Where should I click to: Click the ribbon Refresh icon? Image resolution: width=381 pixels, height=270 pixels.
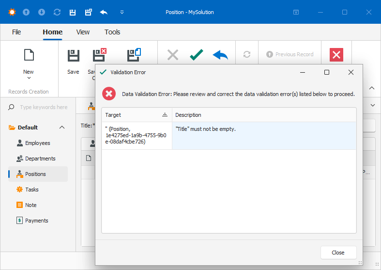[247, 54]
